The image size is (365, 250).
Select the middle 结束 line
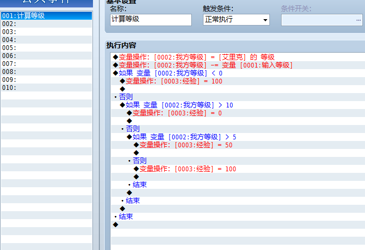[x=238, y=201]
